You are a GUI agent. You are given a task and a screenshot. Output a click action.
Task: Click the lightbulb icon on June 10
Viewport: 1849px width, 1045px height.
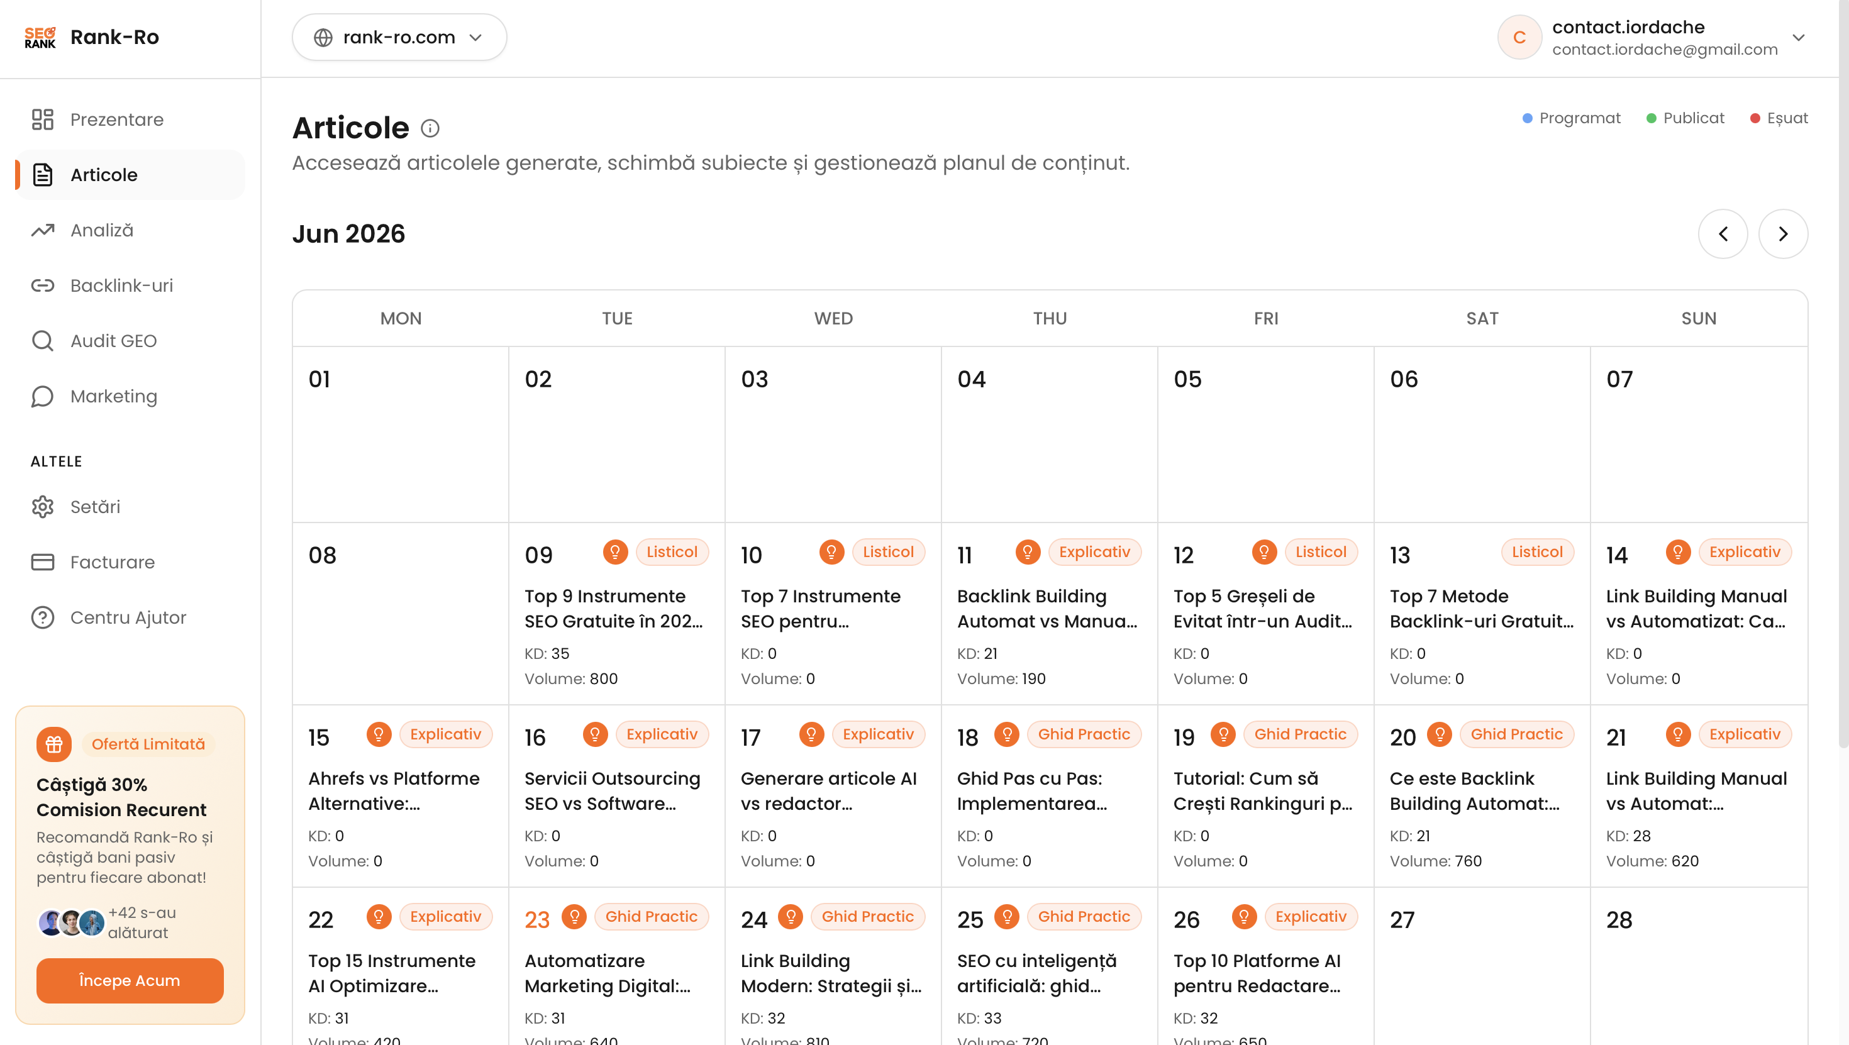click(x=831, y=552)
